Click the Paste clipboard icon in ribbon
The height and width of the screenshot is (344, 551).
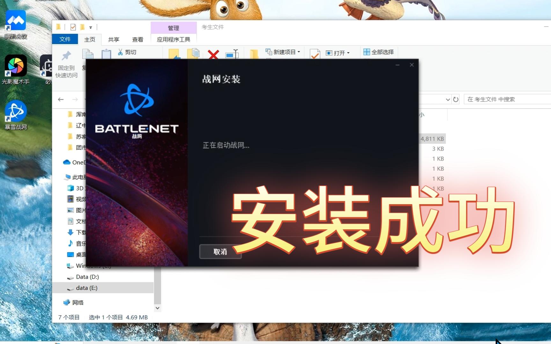106,54
